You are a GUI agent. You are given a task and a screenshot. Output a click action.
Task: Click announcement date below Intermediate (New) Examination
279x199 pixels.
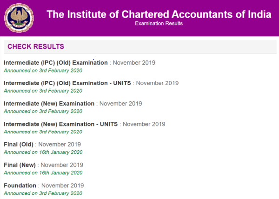click(x=43, y=111)
